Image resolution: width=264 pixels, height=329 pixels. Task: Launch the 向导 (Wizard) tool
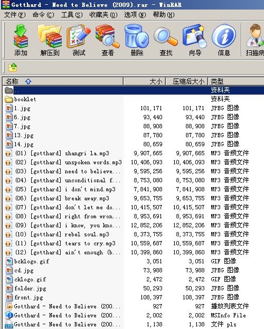(x=195, y=37)
